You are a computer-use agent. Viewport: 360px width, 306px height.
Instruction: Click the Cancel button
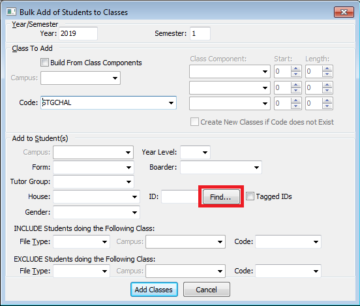[206, 290]
